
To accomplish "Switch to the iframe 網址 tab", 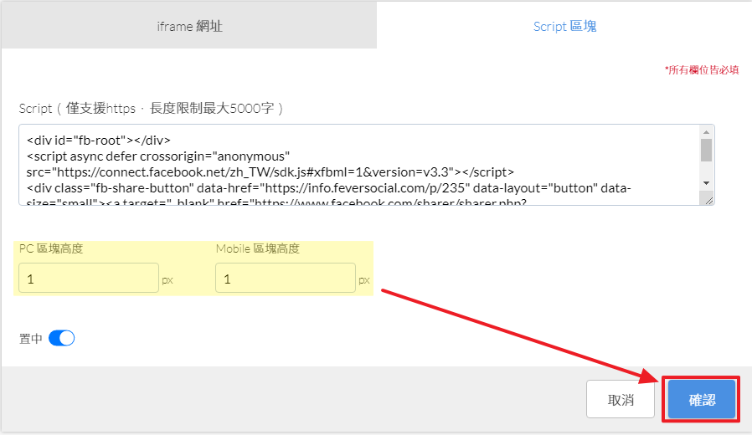I will 189,26.
